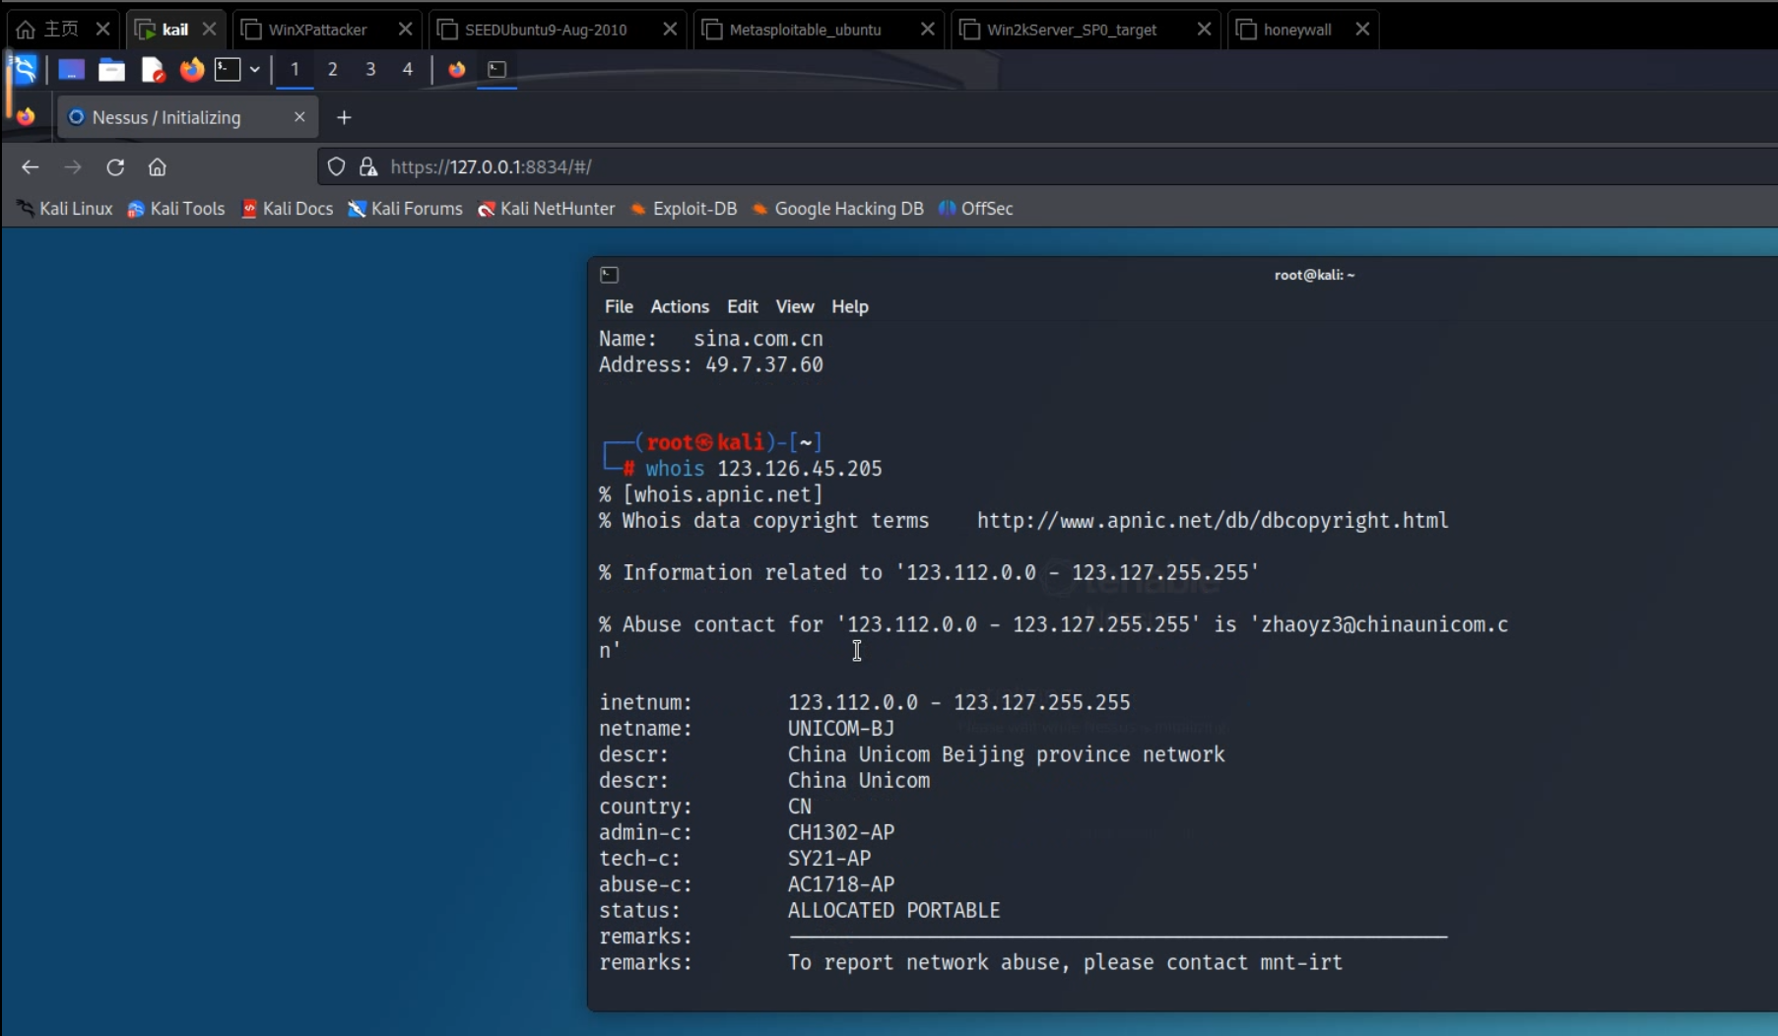
Task: Open the terminal Edit menu
Action: click(x=743, y=307)
